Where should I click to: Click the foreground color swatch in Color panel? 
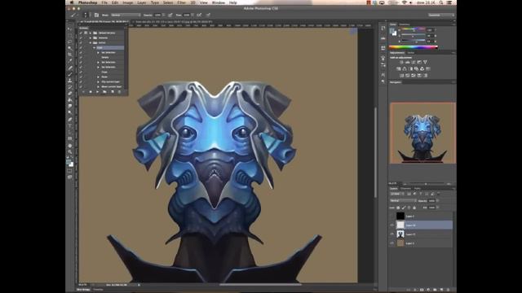392,31
